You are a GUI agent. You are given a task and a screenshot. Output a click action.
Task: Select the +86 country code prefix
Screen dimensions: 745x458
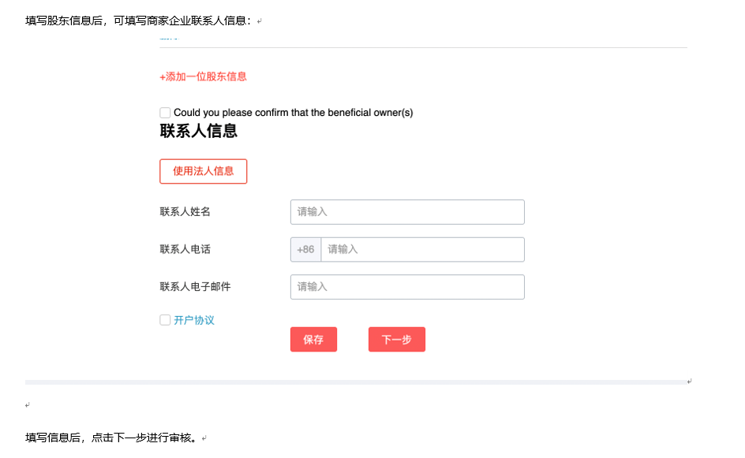(x=305, y=249)
